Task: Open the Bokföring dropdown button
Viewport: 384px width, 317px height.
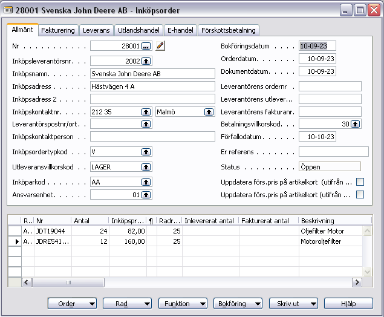Action: pyautogui.click(x=238, y=304)
